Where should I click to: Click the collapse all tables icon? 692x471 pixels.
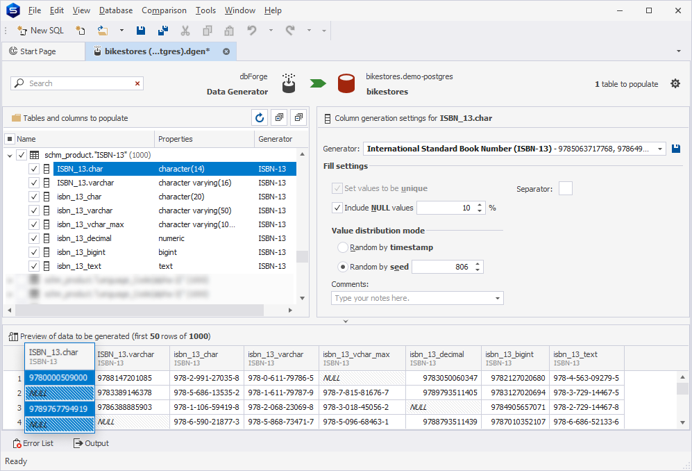pyautogui.click(x=298, y=117)
